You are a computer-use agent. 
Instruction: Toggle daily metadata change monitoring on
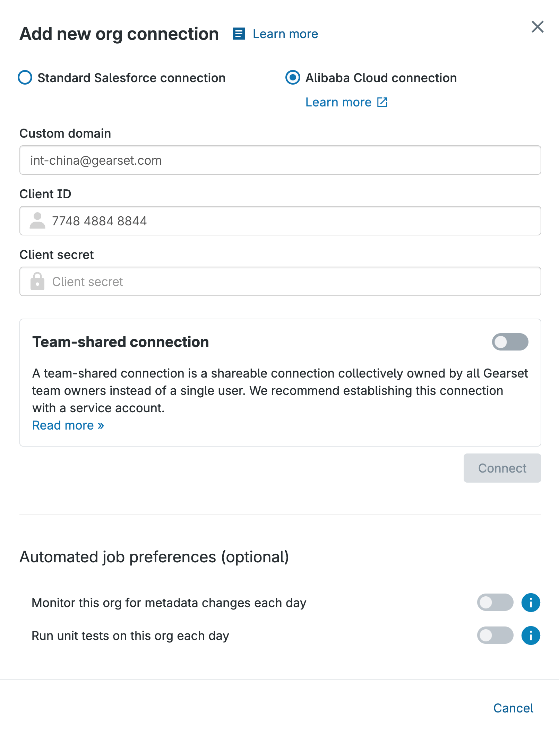pyautogui.click(x=495, y=603)
